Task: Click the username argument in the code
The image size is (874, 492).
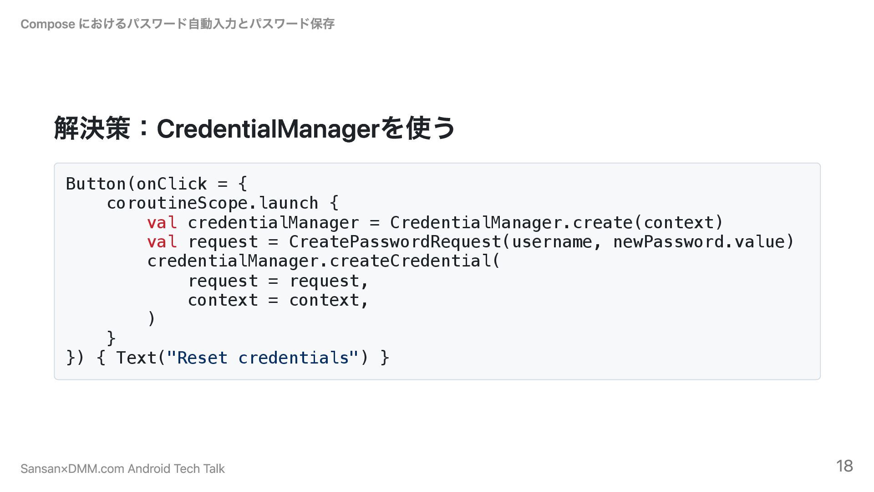Action: [552, 242]
